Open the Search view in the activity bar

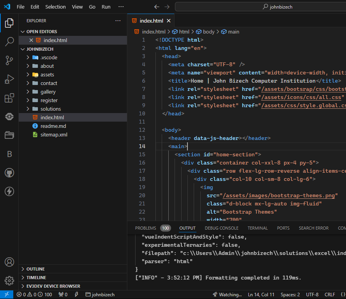point(9,42)
